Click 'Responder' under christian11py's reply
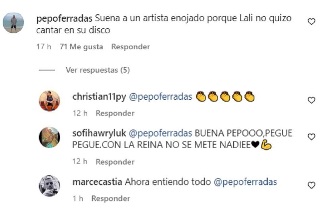 [115, 114]
